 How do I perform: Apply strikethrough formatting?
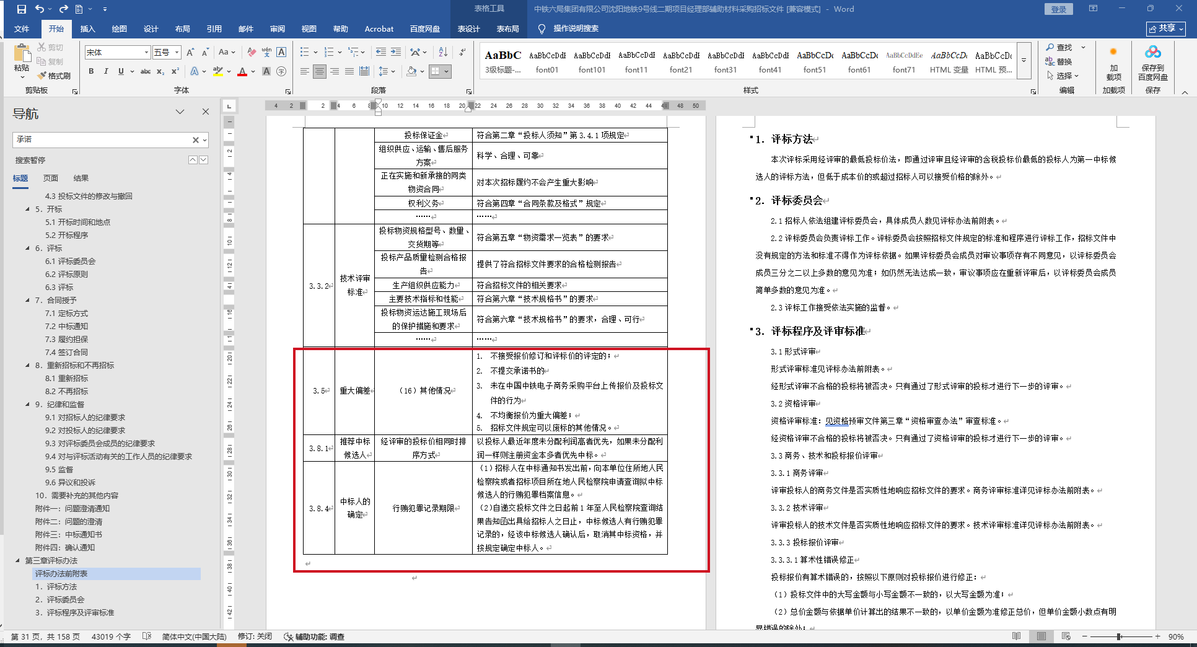(146, 71)
